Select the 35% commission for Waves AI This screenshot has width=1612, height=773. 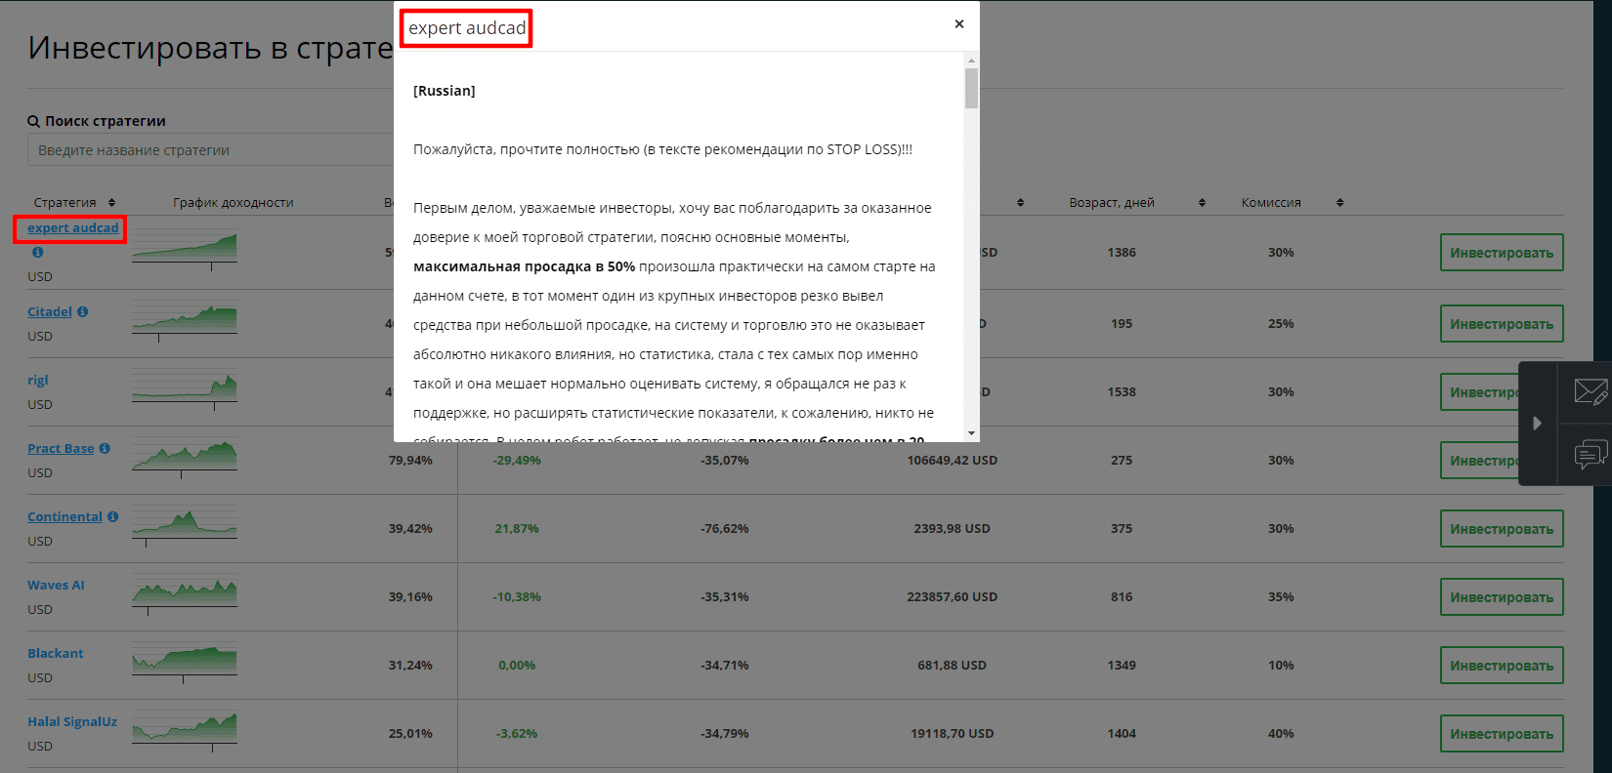click(1281, 596)
